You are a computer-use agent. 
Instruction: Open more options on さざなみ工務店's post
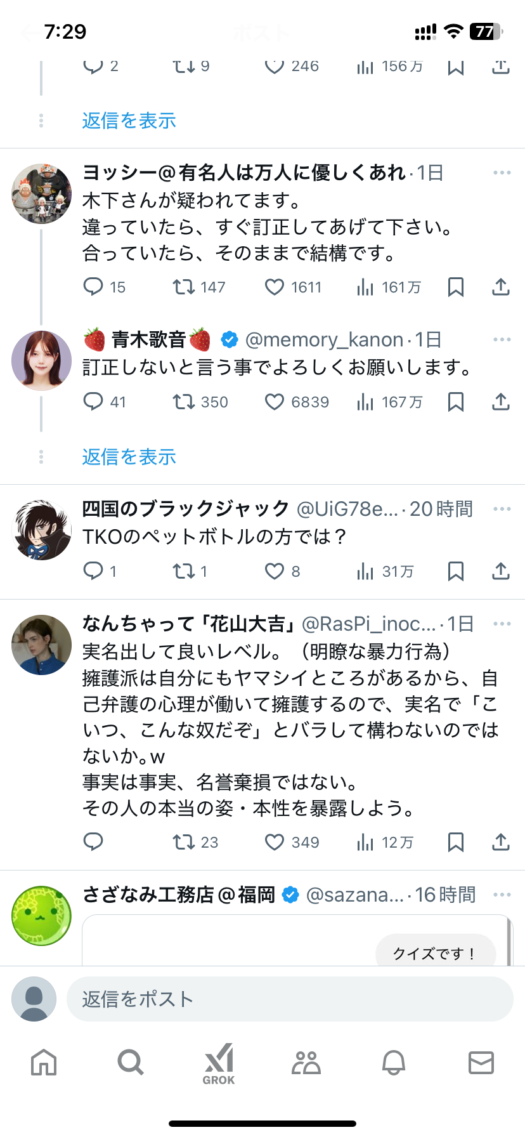click(x=502, y=895)
